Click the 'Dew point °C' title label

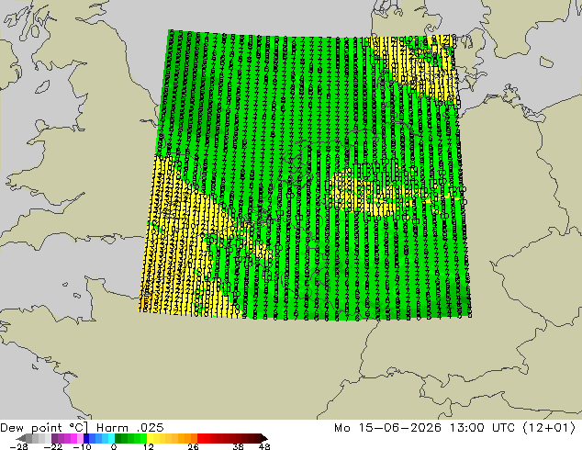click(44, 428)
